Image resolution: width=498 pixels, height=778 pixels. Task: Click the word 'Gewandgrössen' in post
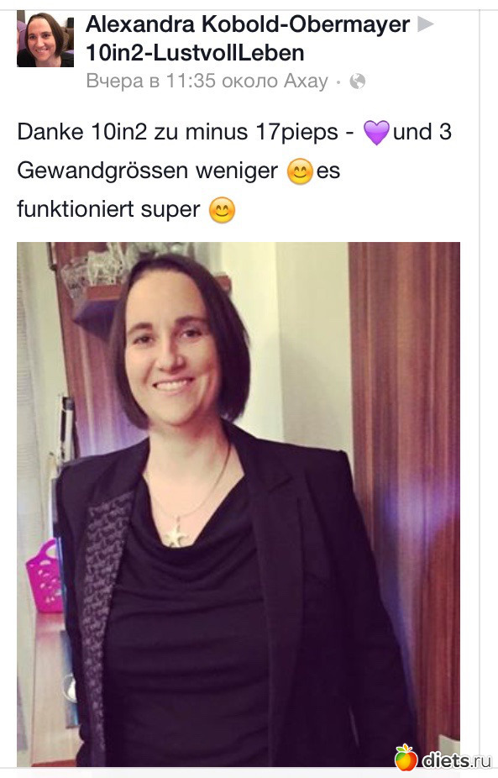coord(102,171)
